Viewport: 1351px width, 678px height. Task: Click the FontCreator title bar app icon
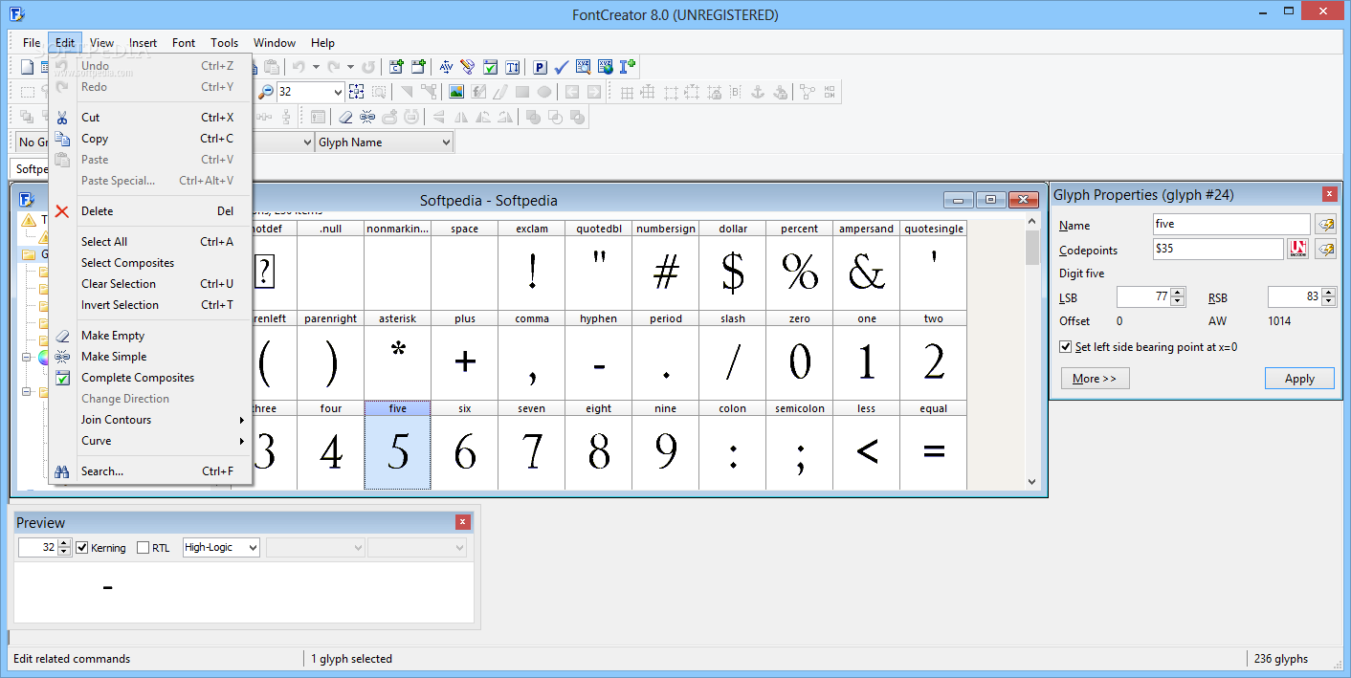click(x=15, y=14)
